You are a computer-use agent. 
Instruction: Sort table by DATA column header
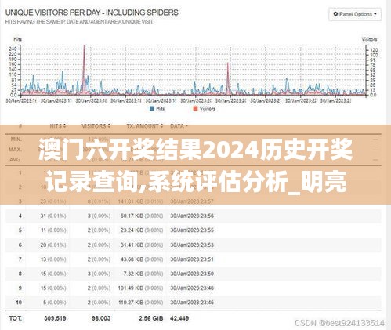pyautogui.click(x=179, y=126)
